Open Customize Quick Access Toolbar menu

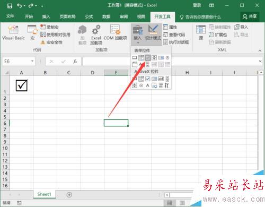point(42,6)
